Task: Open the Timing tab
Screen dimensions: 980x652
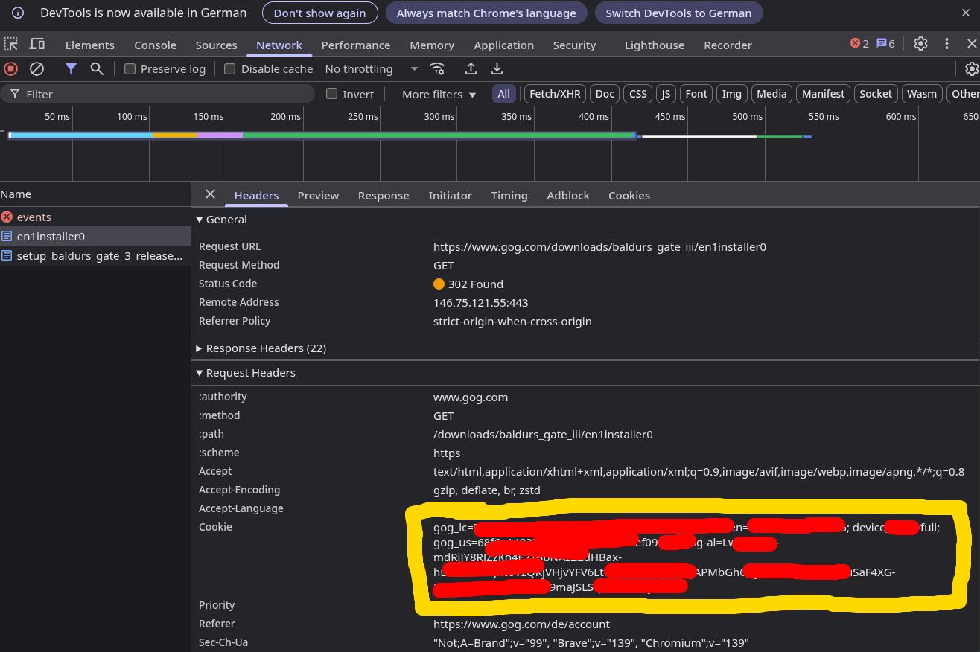Action: pyautogui.click(x=509, y=195)
